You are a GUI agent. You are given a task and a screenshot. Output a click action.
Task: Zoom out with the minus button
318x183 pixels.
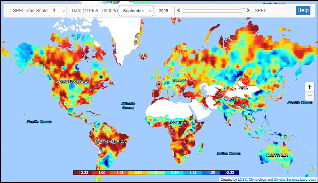point(310,96)
